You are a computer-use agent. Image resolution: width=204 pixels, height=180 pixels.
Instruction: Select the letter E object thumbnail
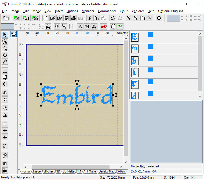(135, 37)
